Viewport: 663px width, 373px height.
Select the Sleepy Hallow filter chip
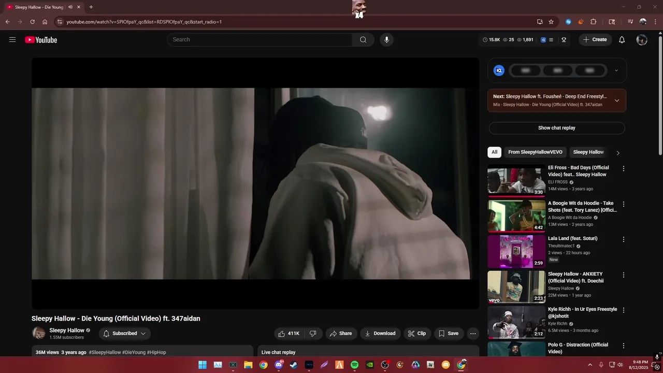tap(588, 152)
